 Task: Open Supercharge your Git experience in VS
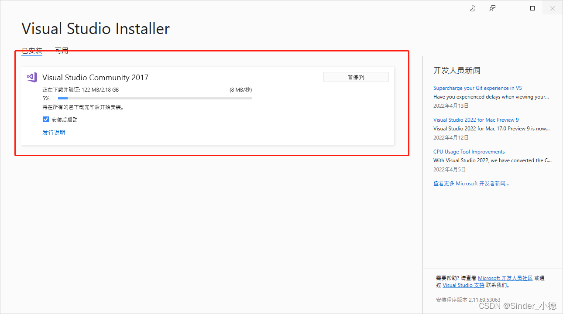[477, 88]
